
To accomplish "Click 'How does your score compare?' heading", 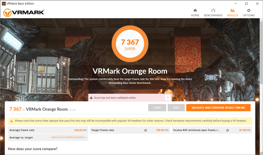I will pyautogui.click(x=33, y=149).
